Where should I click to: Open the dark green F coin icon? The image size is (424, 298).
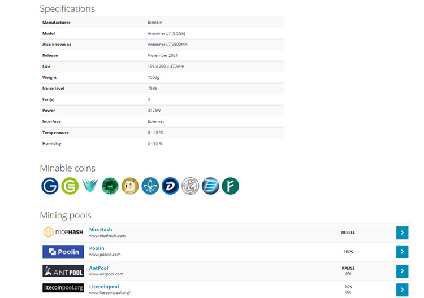tap(231, 186)
